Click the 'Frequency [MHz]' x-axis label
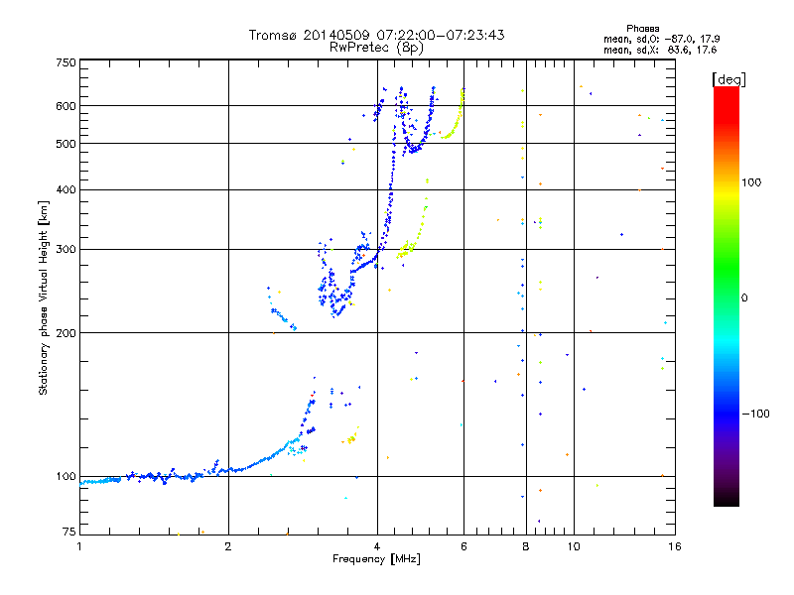Image resolution: width=794 pixels, height=595 pixels. tap(376, 559)
